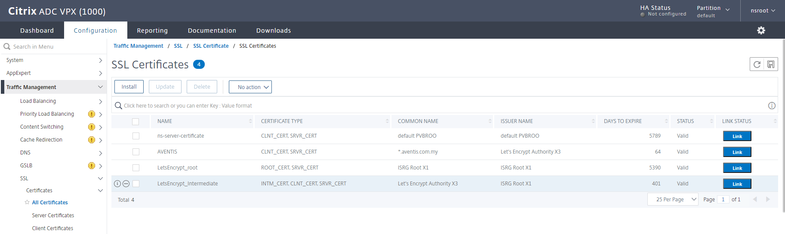This screenshot has width=785, height=234.
Task: Select the Configuration tab
Action: coord(95,31)
